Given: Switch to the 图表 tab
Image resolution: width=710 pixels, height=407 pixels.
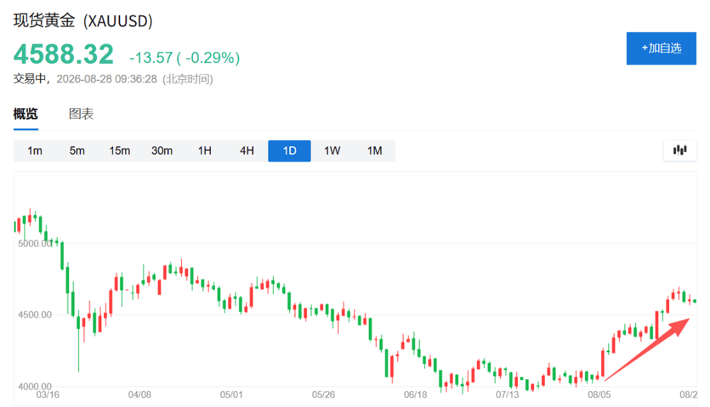Looking at the screenshot, I should pos(81,114).
